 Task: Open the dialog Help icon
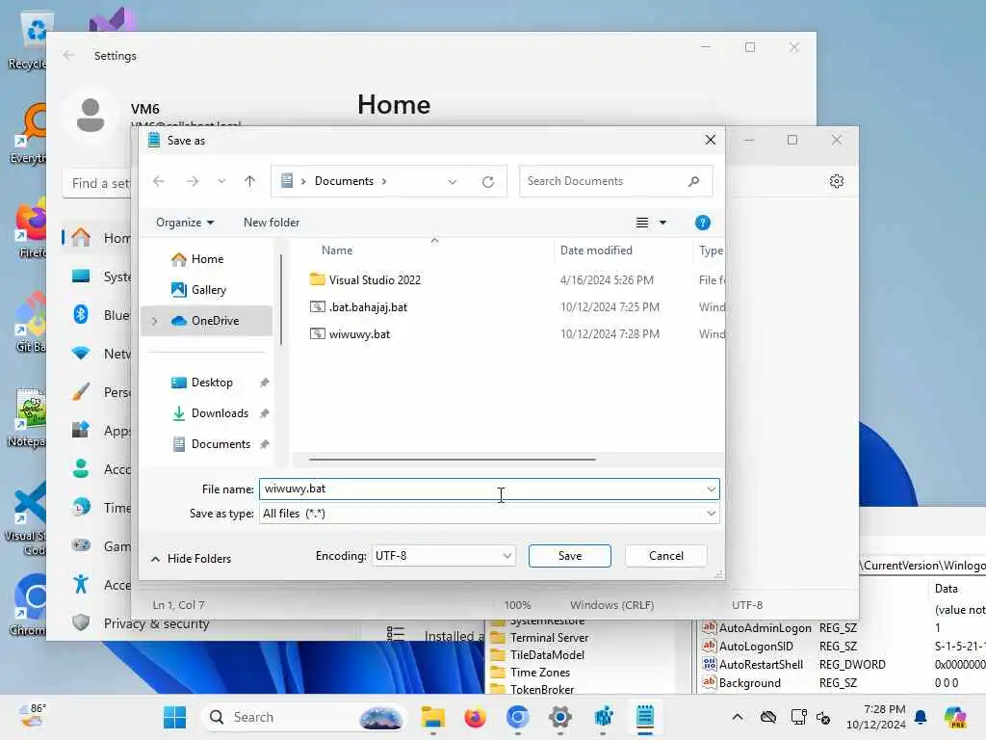(702, 223)
